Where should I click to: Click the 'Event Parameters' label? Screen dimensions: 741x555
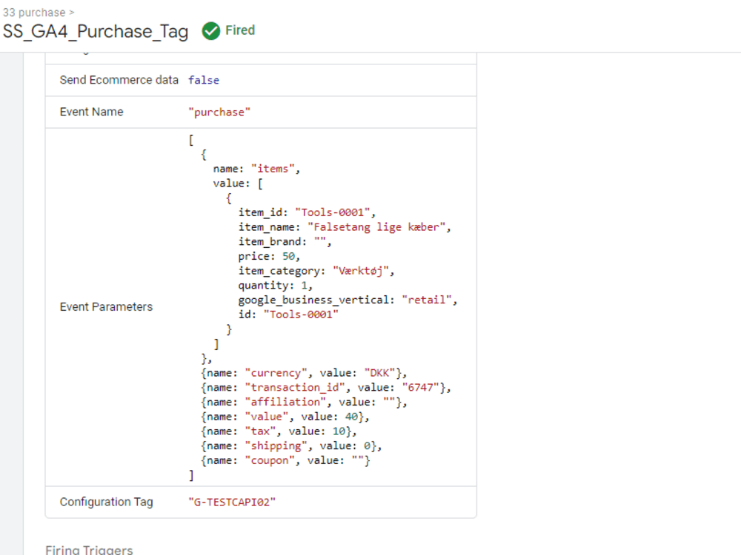[106, 307]
